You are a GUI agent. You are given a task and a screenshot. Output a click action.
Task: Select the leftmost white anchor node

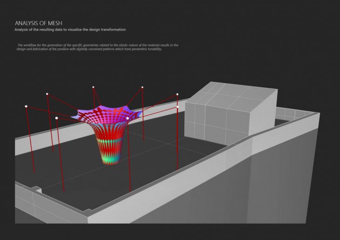tap(26, 107)
